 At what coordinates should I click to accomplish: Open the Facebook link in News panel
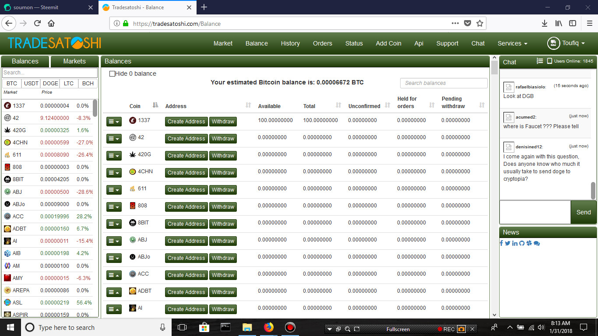click(501, 243)
